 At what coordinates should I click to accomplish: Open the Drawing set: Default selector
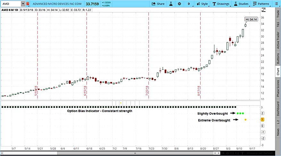coord(260,153)
